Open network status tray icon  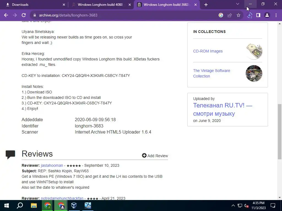240,206
